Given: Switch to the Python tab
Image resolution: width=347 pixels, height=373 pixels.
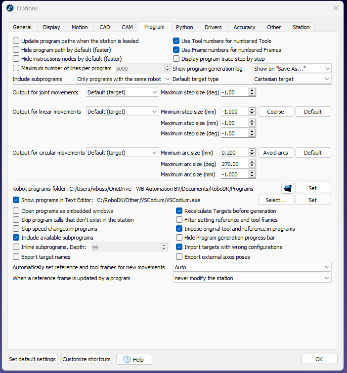Looking at the screenshot, I should pyautogui.click(x=184, y=27).
